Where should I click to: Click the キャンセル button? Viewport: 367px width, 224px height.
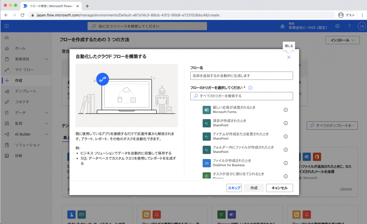[x=280, y=188]
